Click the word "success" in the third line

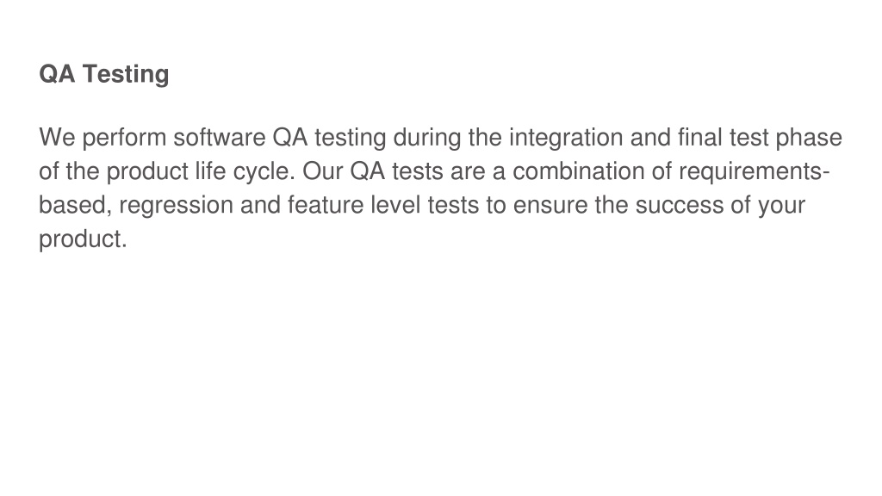coord(680,205)
